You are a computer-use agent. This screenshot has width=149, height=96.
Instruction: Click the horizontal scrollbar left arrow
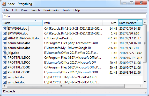coord(4,86)
